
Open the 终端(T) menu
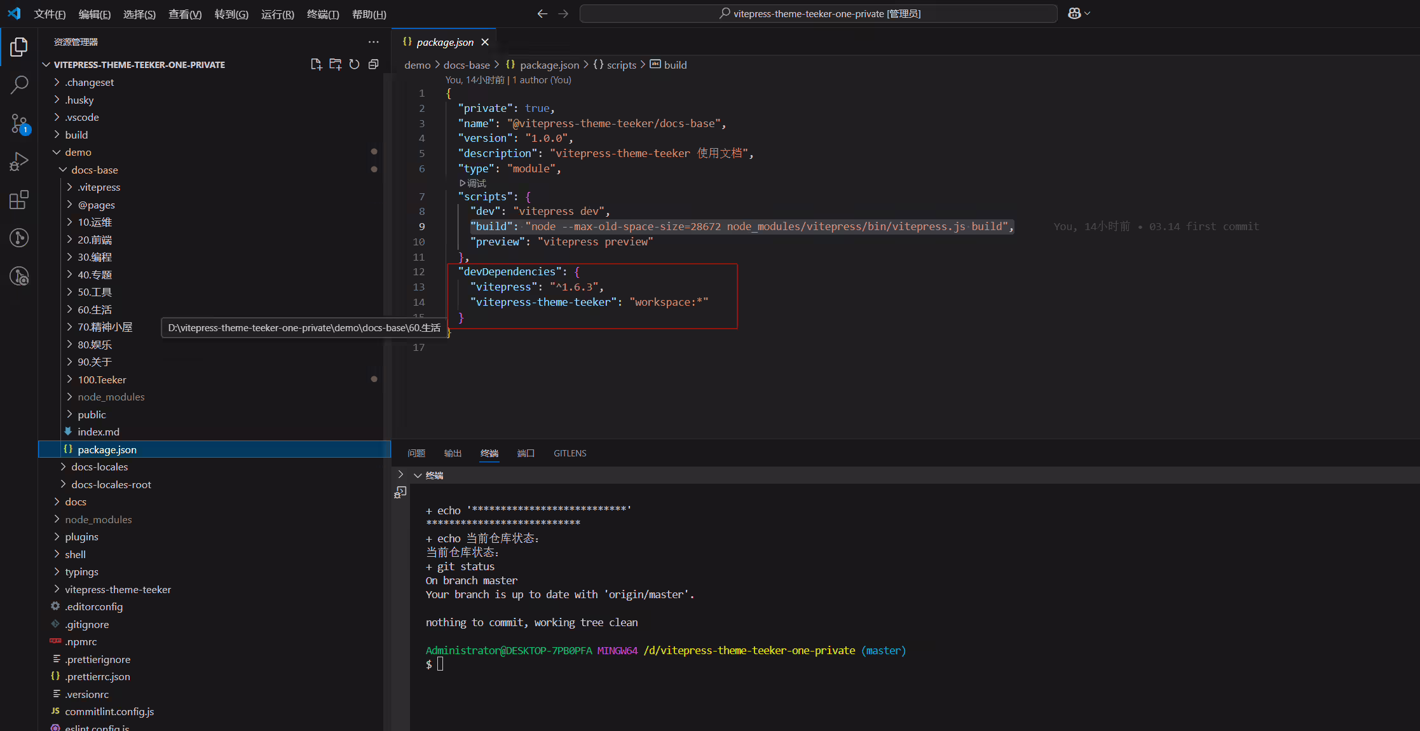(x=323, y=14)
